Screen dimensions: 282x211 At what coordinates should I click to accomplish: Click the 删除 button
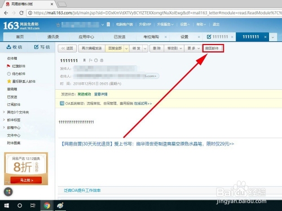(157, 49)
